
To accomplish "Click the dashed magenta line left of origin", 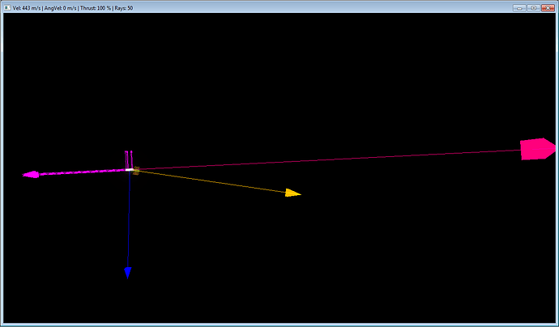I will tap(81, 172).
